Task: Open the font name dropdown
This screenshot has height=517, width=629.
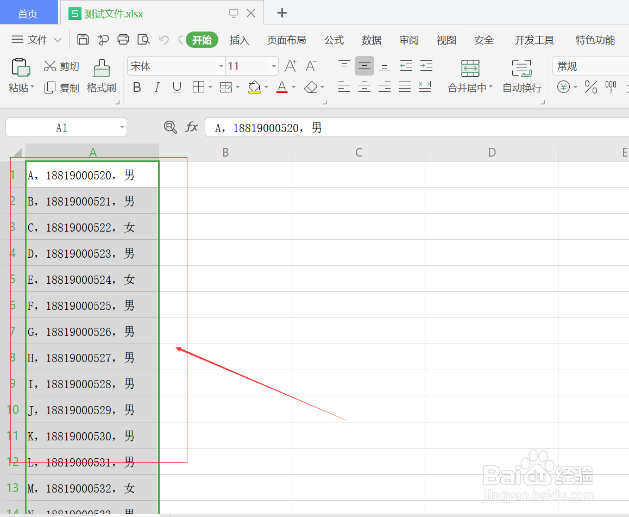Action: [221, 66]
